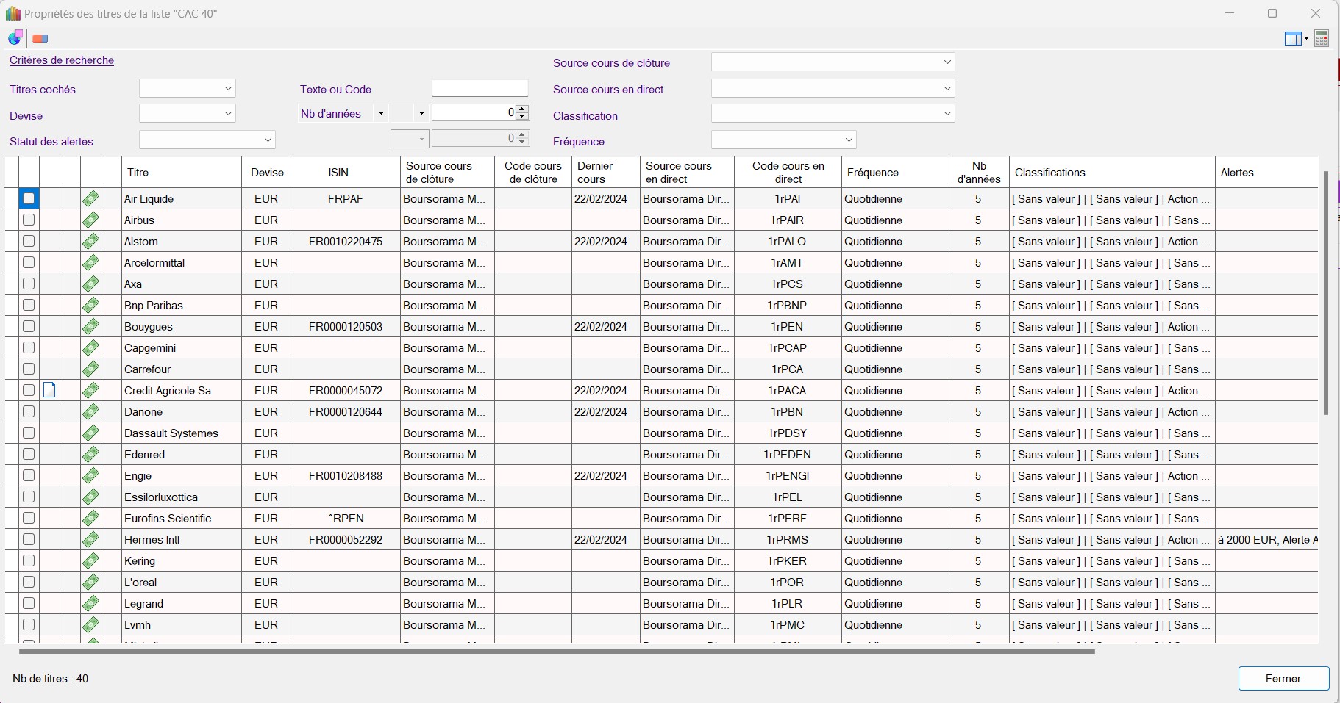Click in the Texte ou Code field
The height and width of the screenshot is (703, 1340).
point(480,89)
